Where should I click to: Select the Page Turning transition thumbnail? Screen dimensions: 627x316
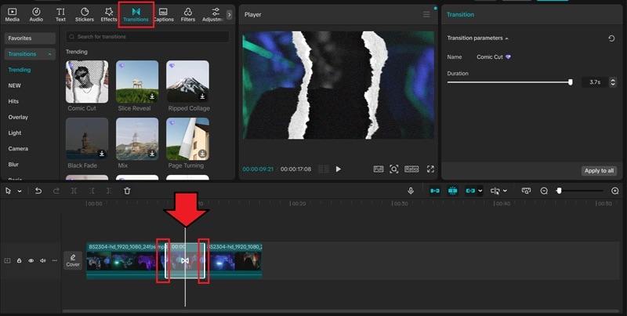pos(187,139)
